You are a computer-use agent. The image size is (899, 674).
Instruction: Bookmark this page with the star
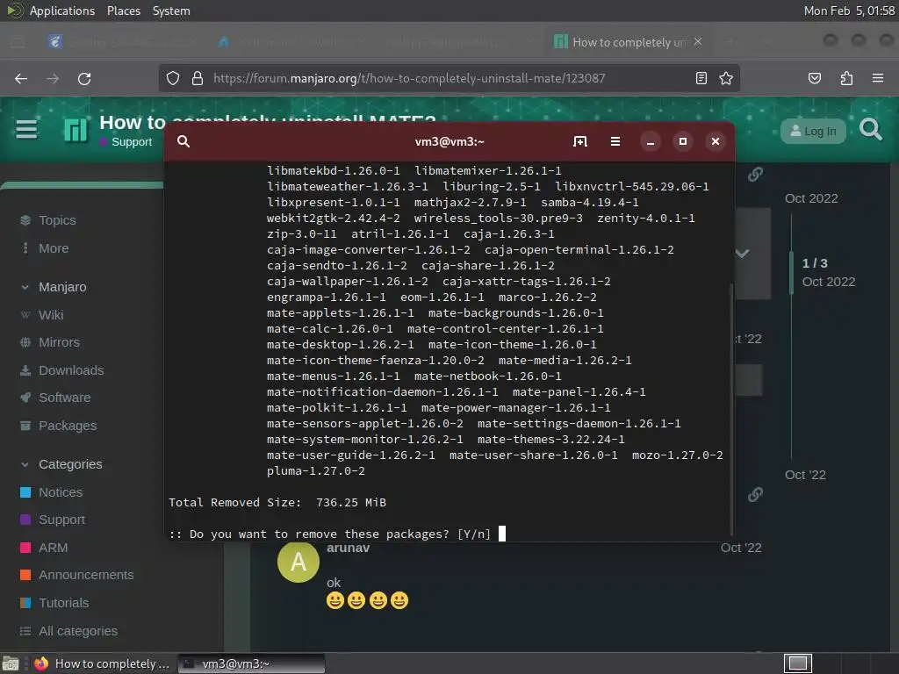click(x=726, y=78)
